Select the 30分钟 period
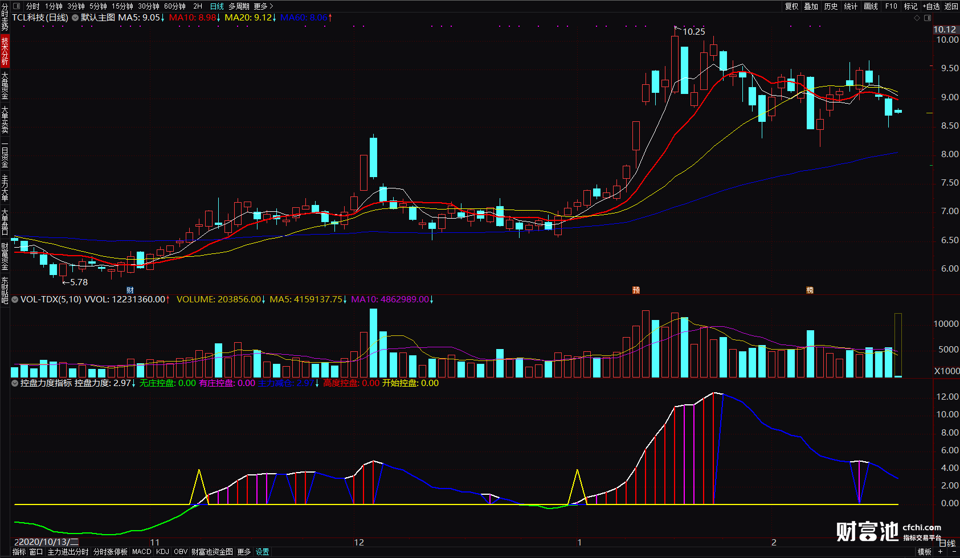 149,6
